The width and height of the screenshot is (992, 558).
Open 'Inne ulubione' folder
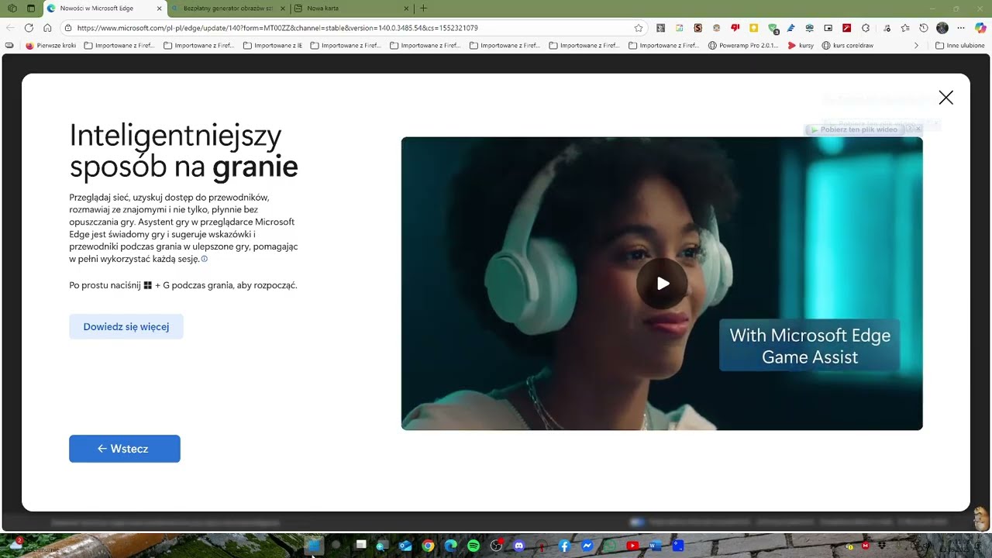coord(960,46)
